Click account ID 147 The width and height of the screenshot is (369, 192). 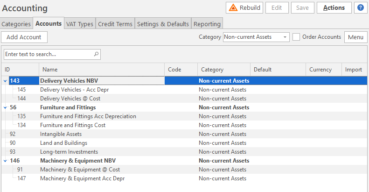pyautogui.click(x=21, y=178)
